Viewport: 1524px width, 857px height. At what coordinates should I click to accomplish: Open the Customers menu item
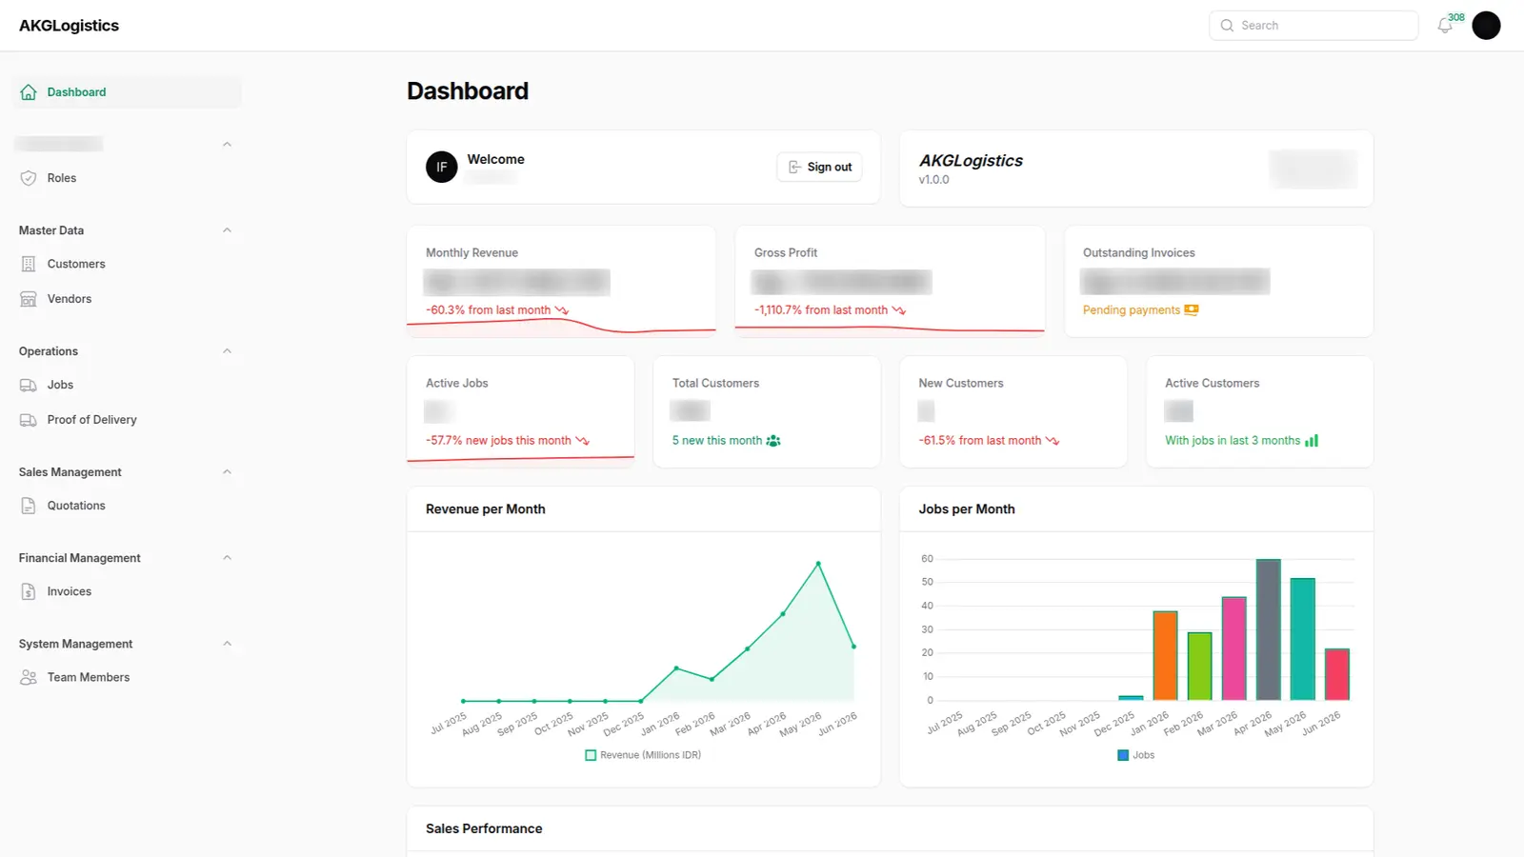point(128,264)
